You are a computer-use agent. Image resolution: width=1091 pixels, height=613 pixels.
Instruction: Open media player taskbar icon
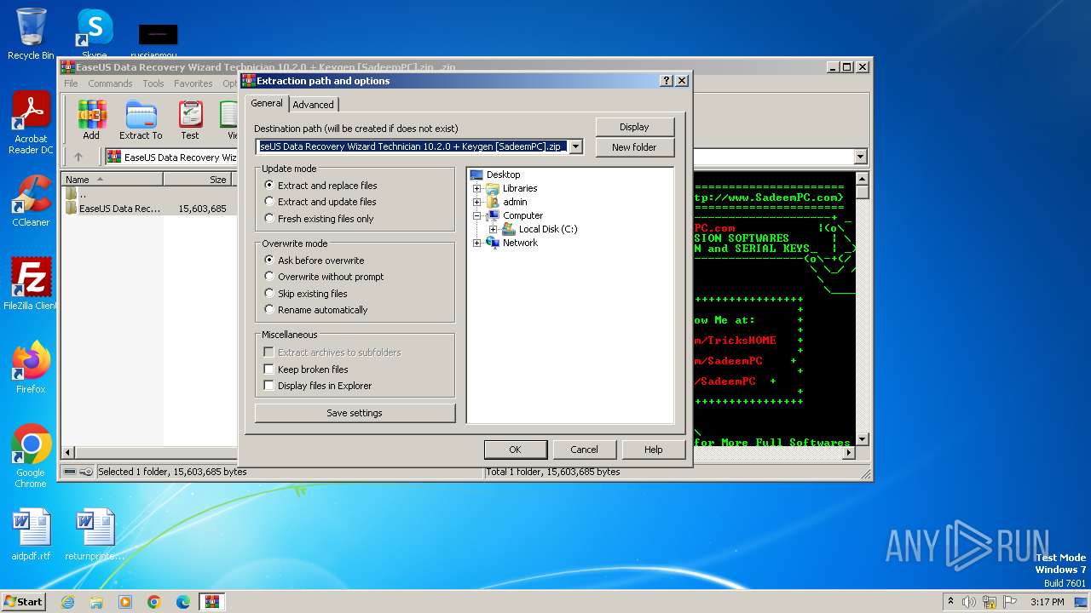pos(125,602)
